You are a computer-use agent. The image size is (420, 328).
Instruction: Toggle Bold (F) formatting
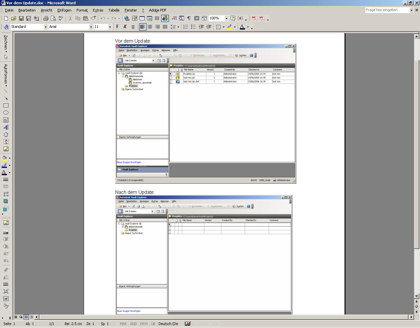117,27
